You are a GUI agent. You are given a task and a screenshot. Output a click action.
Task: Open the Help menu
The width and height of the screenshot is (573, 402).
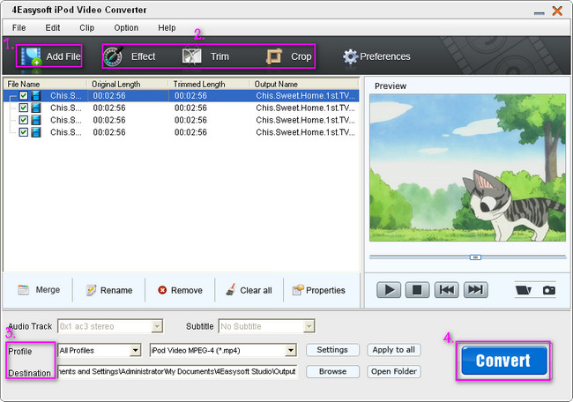[x=167, y=28]
